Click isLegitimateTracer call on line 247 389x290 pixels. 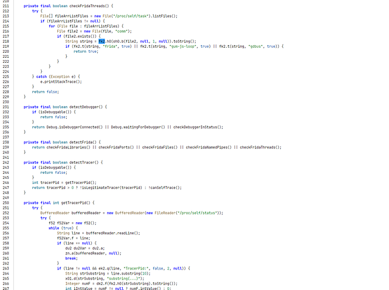coord(101,188)
